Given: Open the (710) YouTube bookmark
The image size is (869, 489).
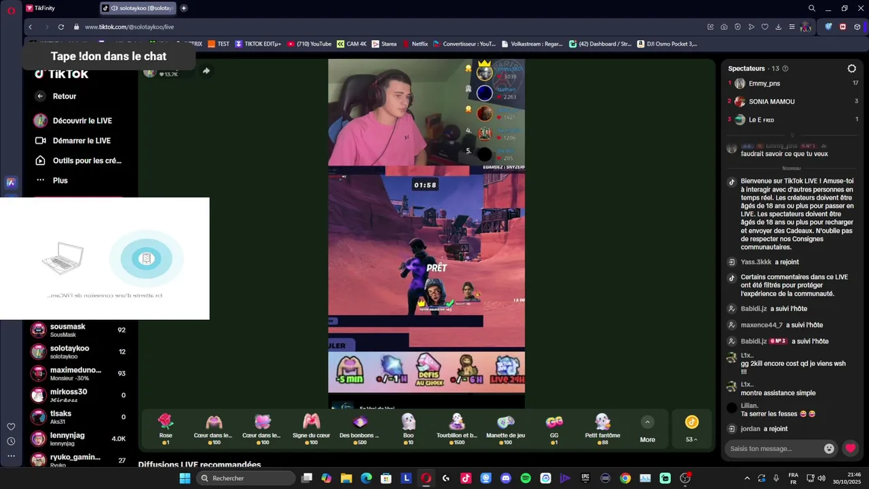Looking at the screenshot, I should point(310,44).
